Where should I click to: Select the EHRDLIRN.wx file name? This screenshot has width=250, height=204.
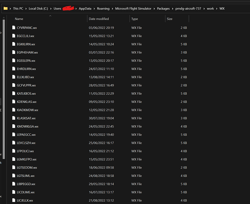[x=26, y=69]
